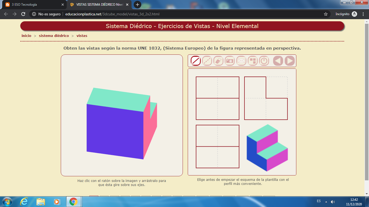The height and width of the screenshot is (207, 369).
Task: Click the address bar URL
Action: tap(113, 14)
